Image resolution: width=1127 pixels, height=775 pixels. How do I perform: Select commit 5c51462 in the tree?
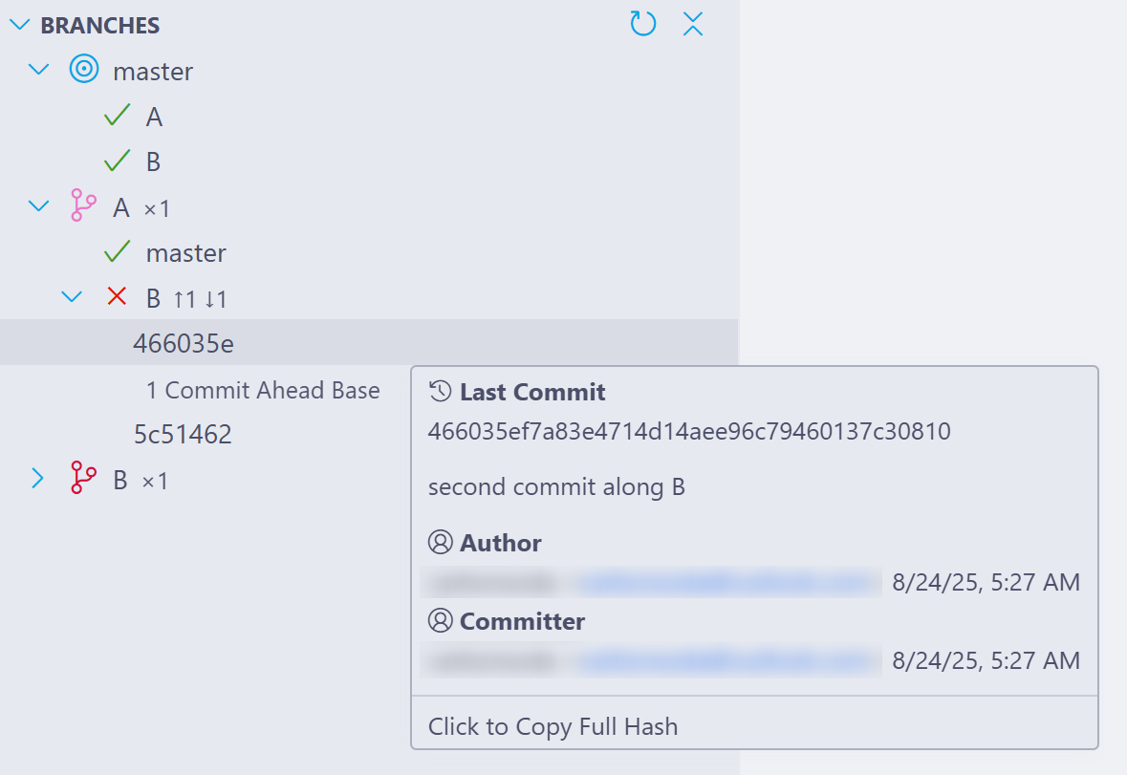click(x=183, y=435)
